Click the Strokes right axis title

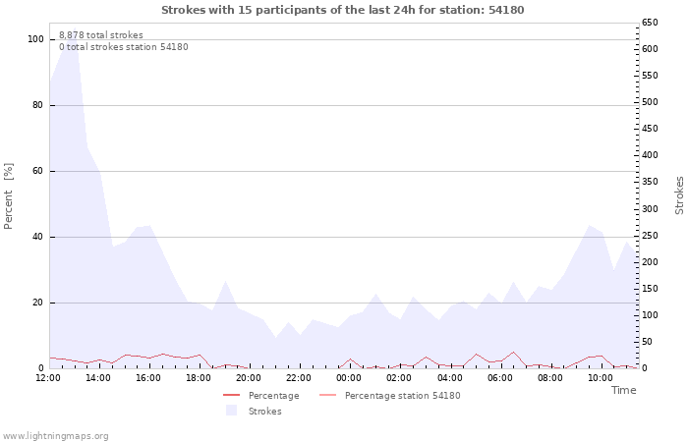coord(679,195)
